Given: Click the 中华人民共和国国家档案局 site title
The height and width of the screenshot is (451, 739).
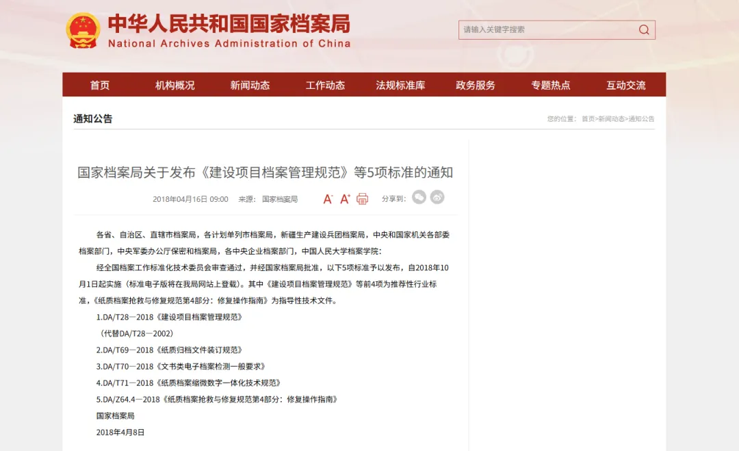Looking at the screenshot, I should coord(229,24).
